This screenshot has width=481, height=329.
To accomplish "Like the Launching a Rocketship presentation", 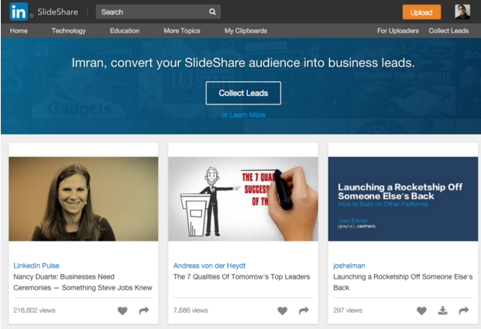I will click(x=421, y=310).
